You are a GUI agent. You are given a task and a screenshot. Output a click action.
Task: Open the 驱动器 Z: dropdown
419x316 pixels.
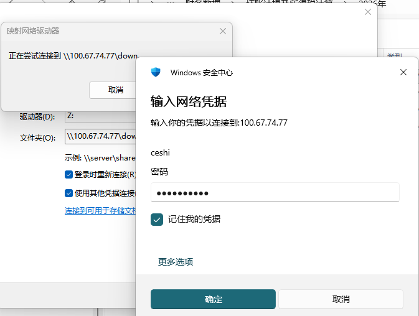[x=100, y=116]
